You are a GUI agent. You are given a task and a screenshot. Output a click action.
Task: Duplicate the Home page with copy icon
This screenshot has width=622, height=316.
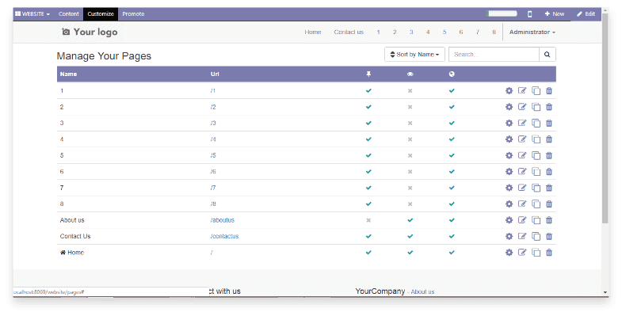pyautogui.click(x=536, y=253)
